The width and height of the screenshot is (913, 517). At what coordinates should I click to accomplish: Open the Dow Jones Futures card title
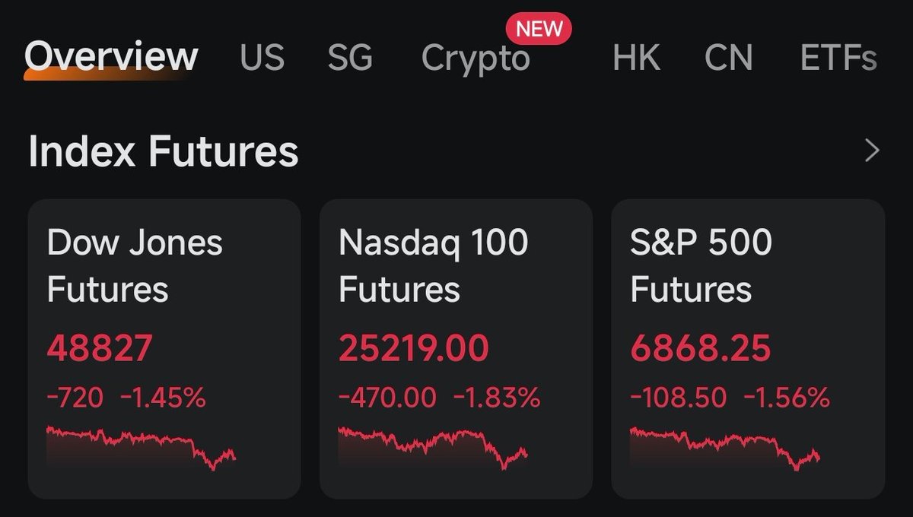tap(135, 266)
